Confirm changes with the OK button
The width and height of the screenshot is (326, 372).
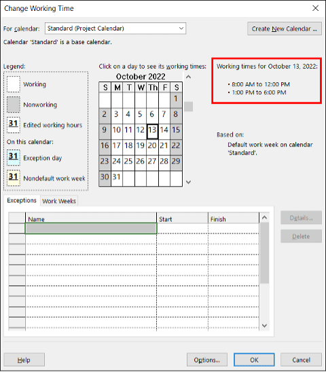pos(254,360)
